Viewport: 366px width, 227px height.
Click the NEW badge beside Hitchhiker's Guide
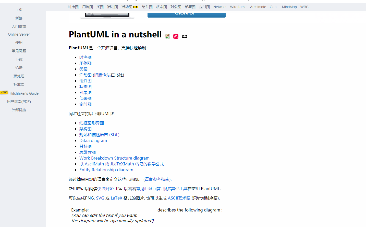tap(4, 92)
